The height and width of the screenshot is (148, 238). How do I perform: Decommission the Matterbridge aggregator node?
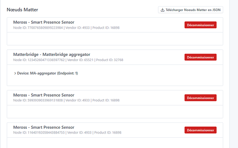pos(200,57)
